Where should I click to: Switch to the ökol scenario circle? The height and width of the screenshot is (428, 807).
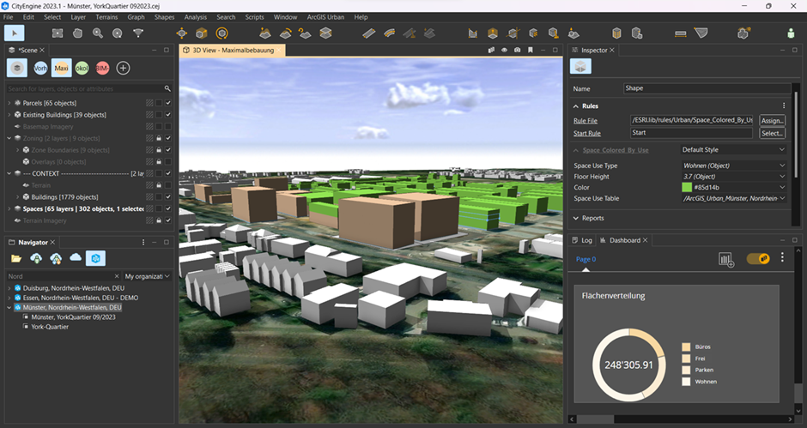(82, 68)
